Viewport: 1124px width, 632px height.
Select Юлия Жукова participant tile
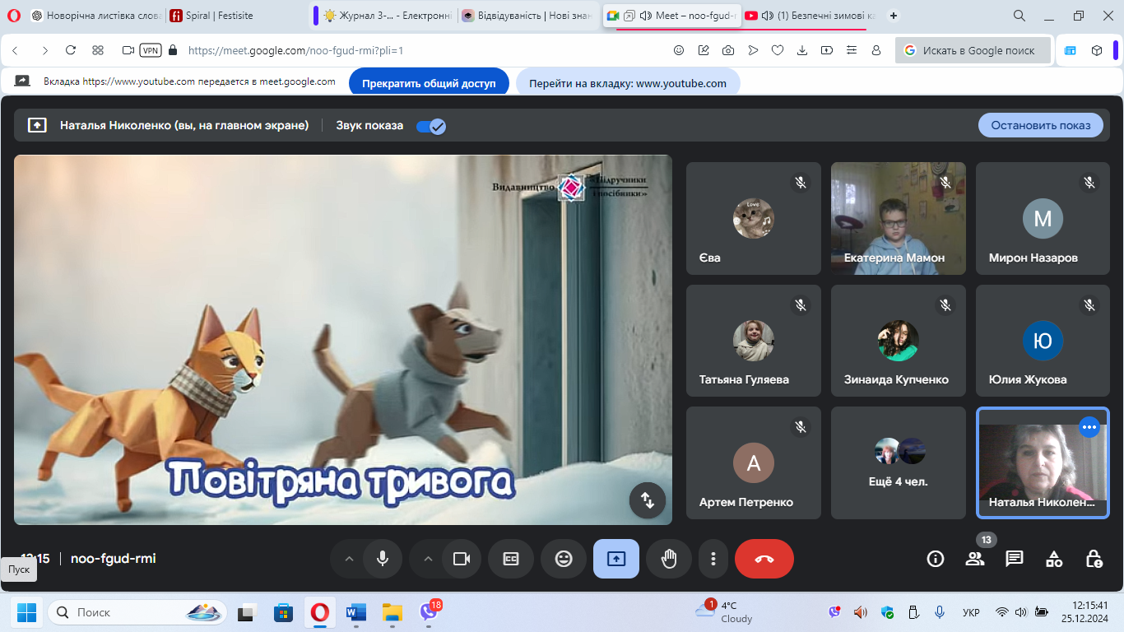1043,341
